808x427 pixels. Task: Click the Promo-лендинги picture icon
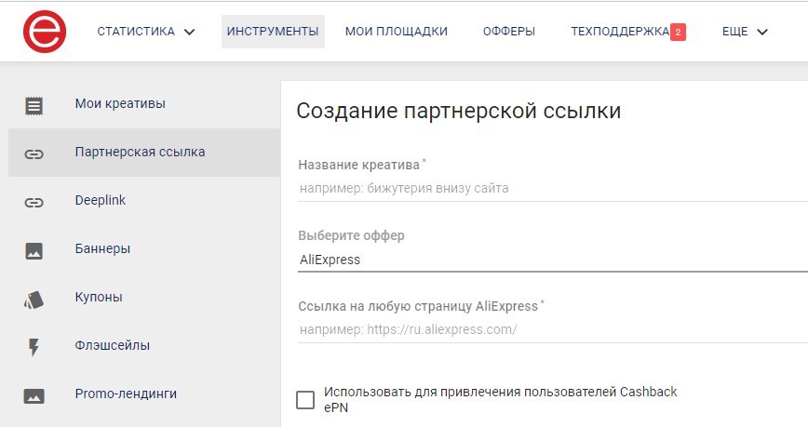34,396
